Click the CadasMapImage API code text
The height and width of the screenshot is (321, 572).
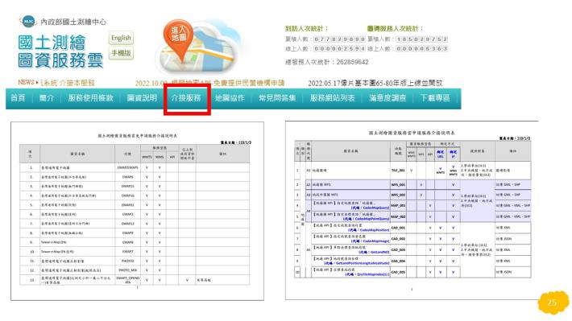point(371,241)
